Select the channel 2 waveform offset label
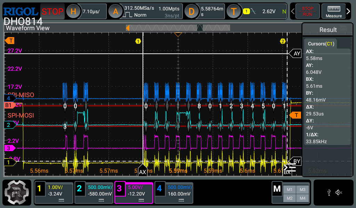Screen dimensions: 356x208 pyautogui.click(x=10, y=125)
